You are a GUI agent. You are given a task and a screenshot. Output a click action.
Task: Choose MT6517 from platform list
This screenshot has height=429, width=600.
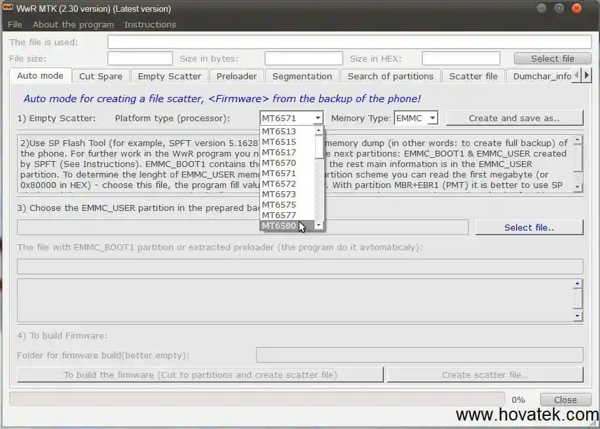point(288,153)
